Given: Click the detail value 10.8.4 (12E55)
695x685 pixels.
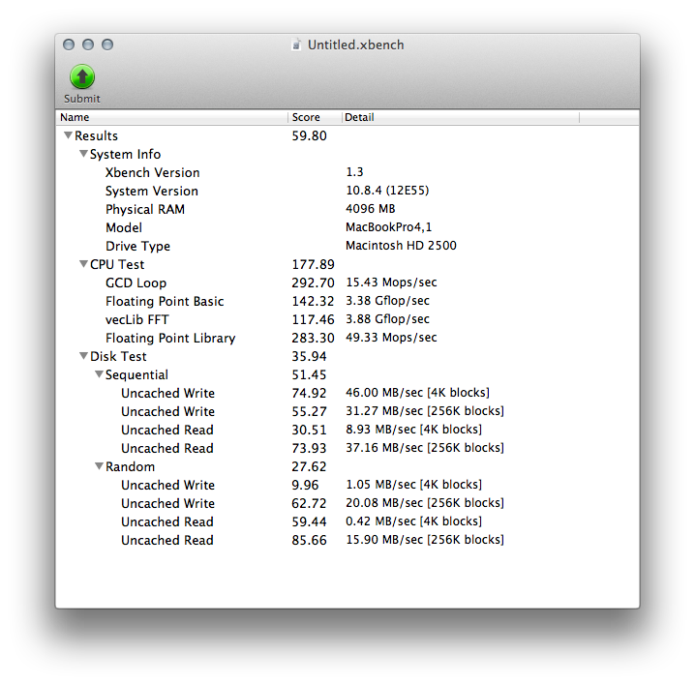Looking at the screenshot, I should click(387, 191).
